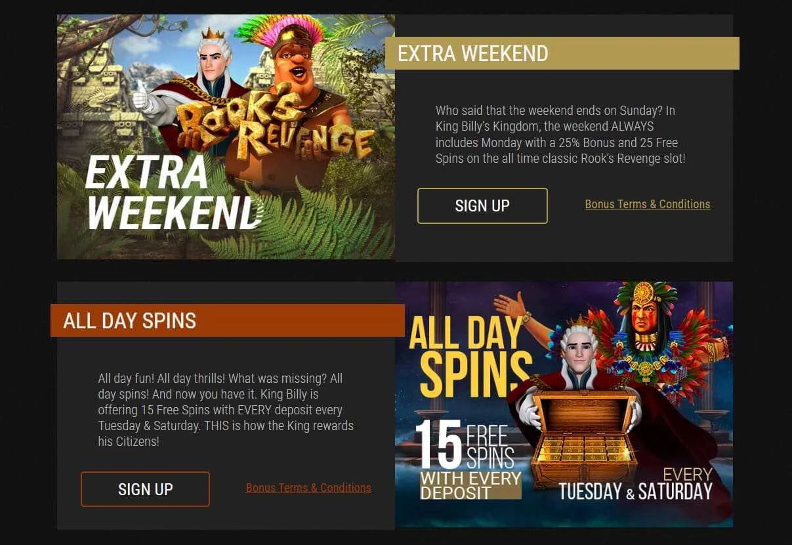The image size is (792, 545).
Task: Open the All Day Spins promo image
Action: (x=564, y=404)
